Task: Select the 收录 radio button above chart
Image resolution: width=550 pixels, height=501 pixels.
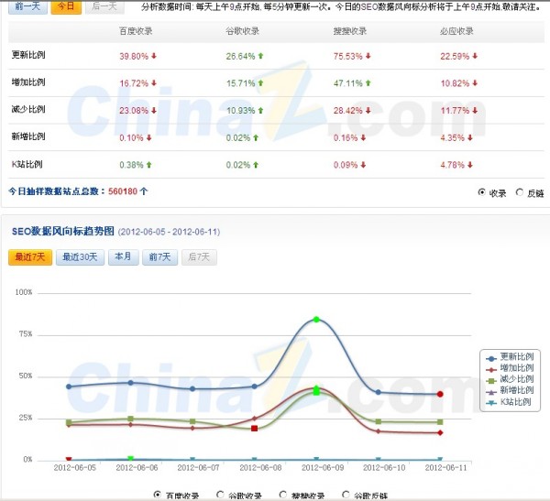Action: click(x=482, y=193)
